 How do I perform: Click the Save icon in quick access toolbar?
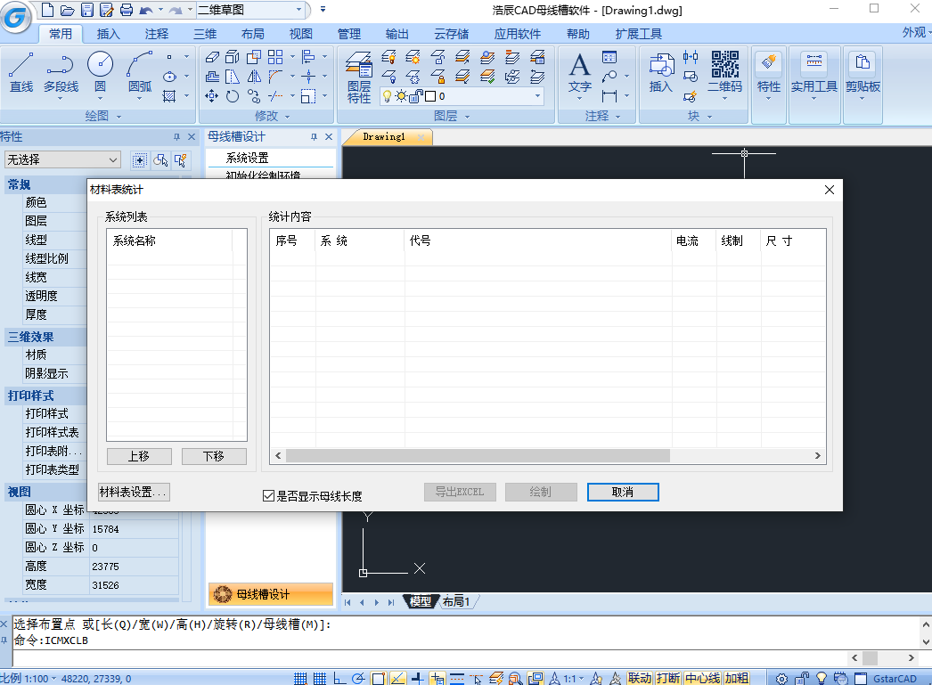click(x=87, y=10)
